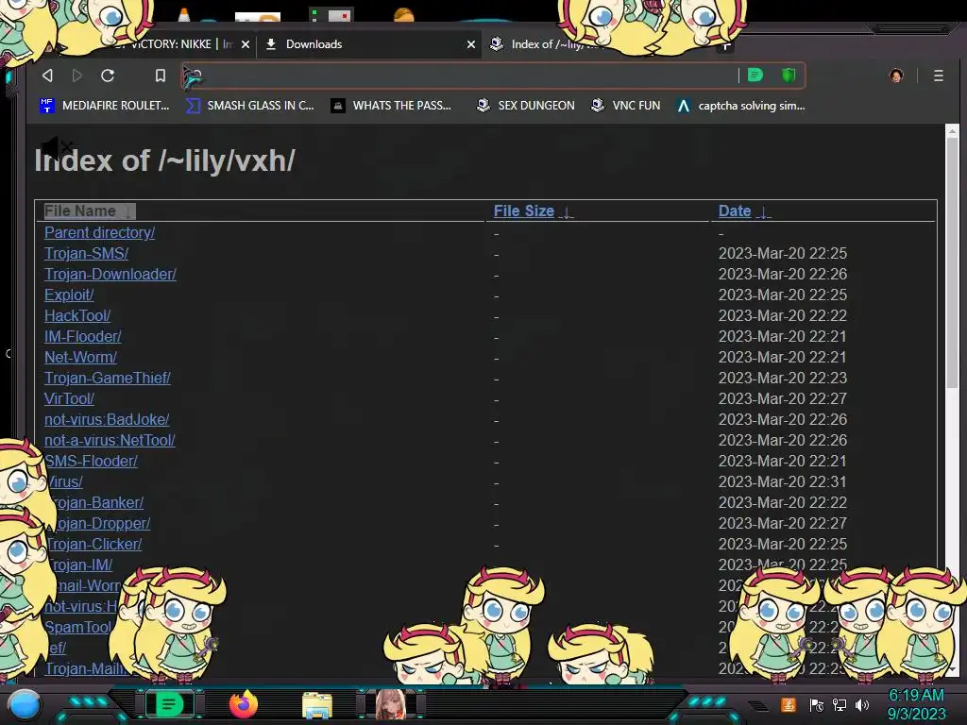Open the SMS-Flooder/ folder
The width and height of the screenshot is (967, 725).
(91, 461)
